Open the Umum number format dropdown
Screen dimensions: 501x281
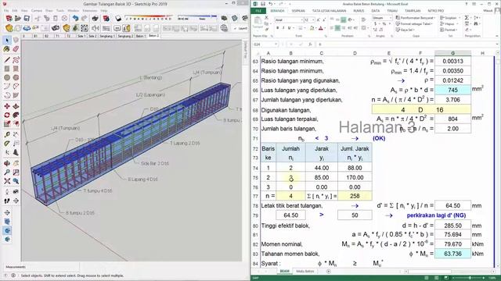(390, 18)
